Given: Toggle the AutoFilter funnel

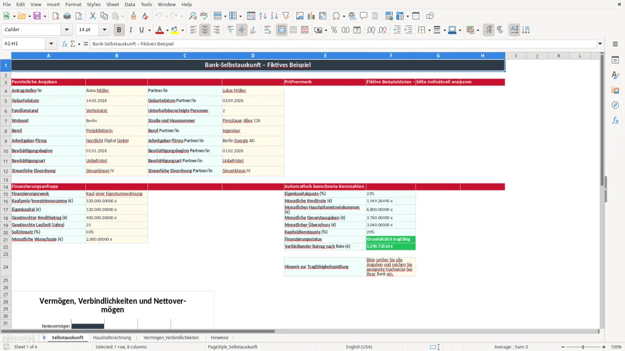Looking at the screenshot, I should click(x=285, y=16).
